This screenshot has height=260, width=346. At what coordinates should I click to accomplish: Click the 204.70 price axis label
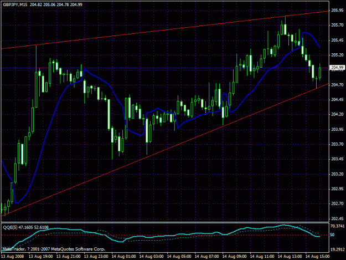[x=337, y=85]
